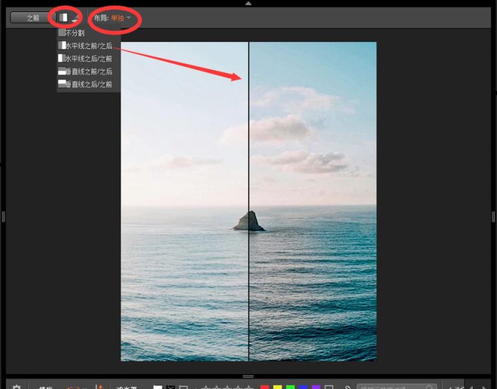Click the empty no-color label square

(329, 387)
